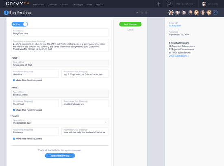Click the share arrow icon in header
The width and height of the screenshot is (224, 166).
(137, 13)
